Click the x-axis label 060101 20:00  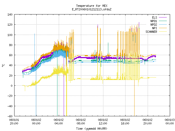(x=14, y=122)
